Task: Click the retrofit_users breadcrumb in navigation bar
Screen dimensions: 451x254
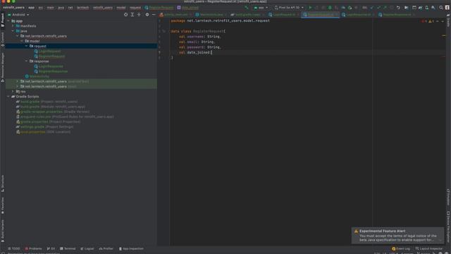Action: (13, 8)
